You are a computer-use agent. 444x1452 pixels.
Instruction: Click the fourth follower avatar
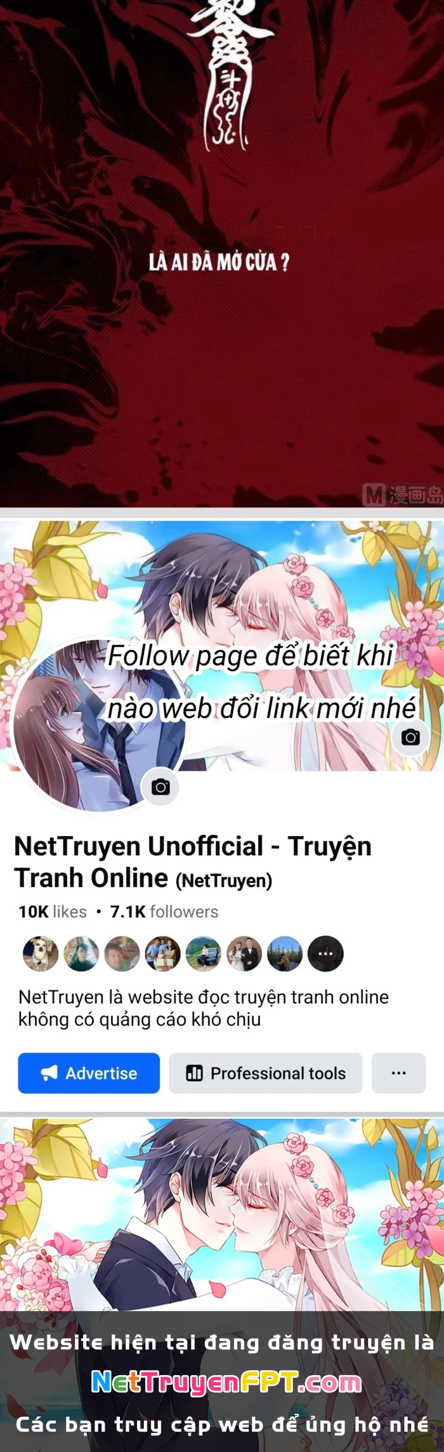point(162,954)
